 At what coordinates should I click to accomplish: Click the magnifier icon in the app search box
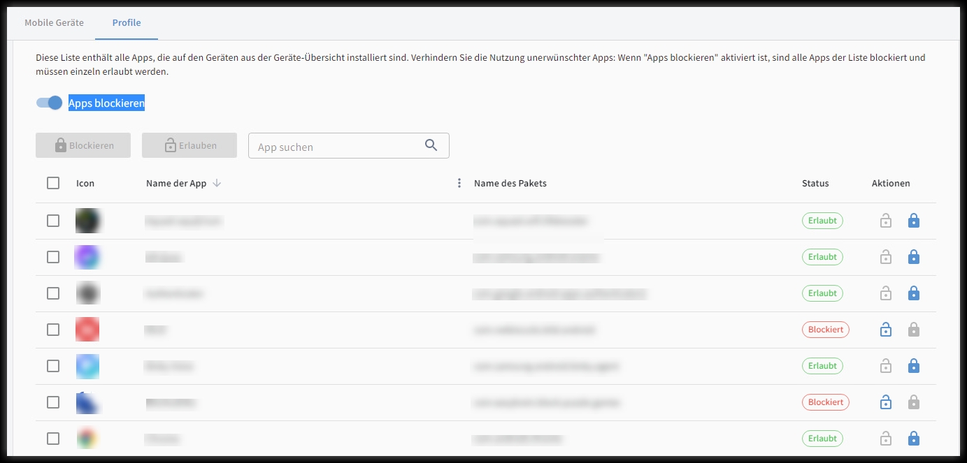click(x=431, y=145)
